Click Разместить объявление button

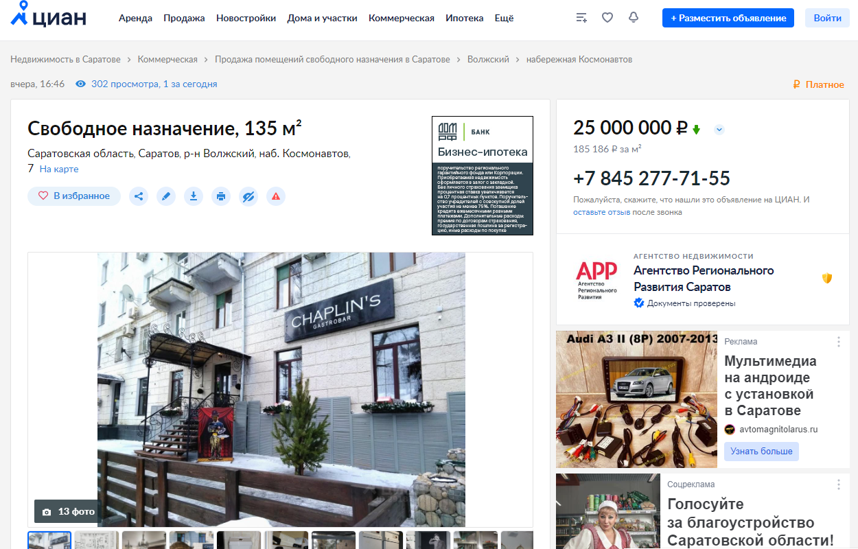[x=728, y=18]
